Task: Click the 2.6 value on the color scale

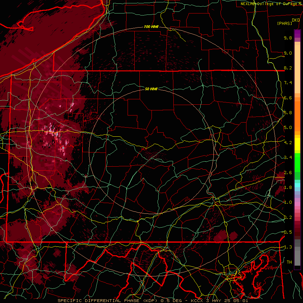Action: pos(288,173)
